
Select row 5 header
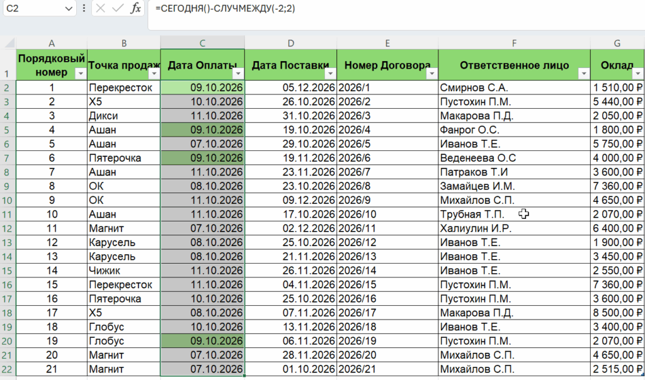pos(8,130)
